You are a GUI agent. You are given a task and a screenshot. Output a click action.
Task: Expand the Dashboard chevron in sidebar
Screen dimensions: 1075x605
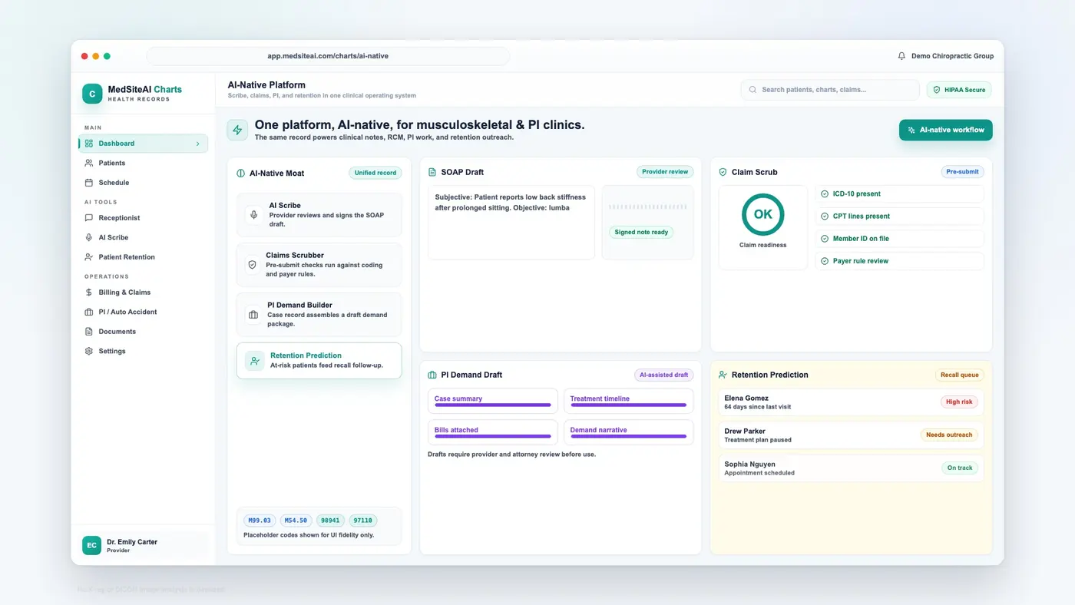click(197, 144)
